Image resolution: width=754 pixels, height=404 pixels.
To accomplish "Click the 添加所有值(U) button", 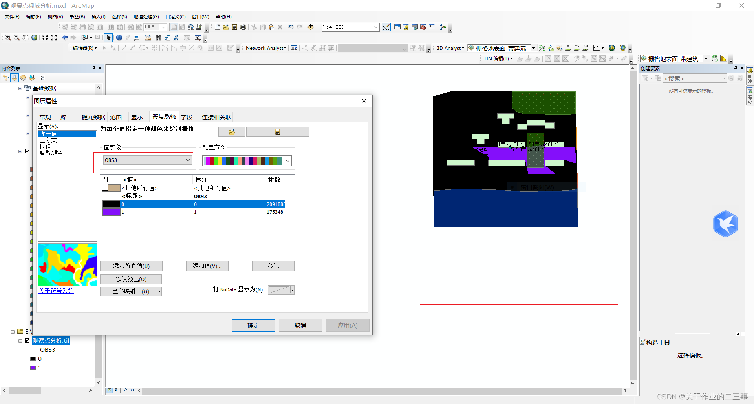I will pos(131,266).
